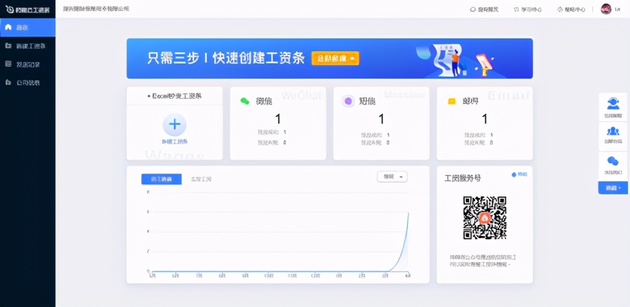Click the cloud icon in the top bar
Viewport: 630px width, 307px height.
473,9
